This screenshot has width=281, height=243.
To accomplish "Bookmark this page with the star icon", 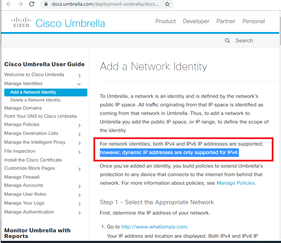I will [x=167, y=4].
